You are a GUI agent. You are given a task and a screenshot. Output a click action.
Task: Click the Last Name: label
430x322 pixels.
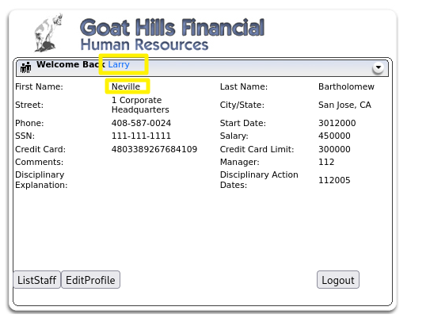[x=244, y=86]
